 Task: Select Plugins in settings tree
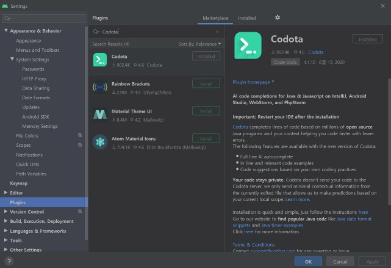click(44, 202)
